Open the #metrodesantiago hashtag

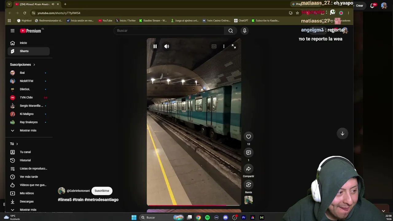tap(101, 200)
